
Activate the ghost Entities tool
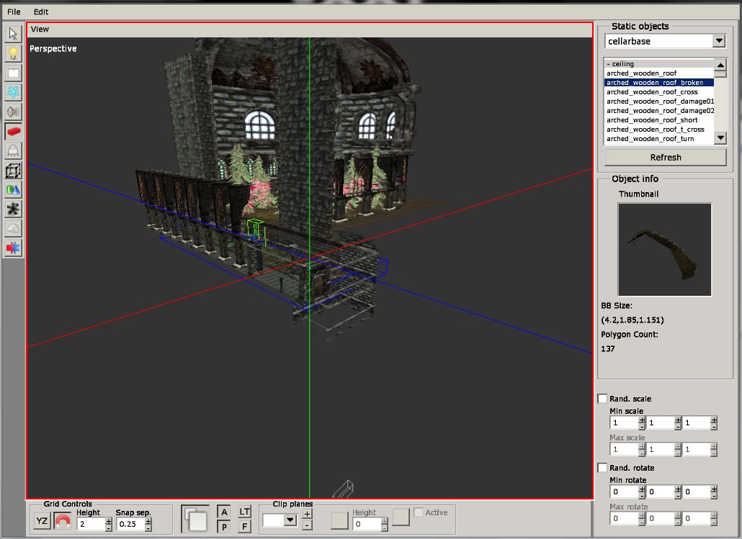(13, 150)
